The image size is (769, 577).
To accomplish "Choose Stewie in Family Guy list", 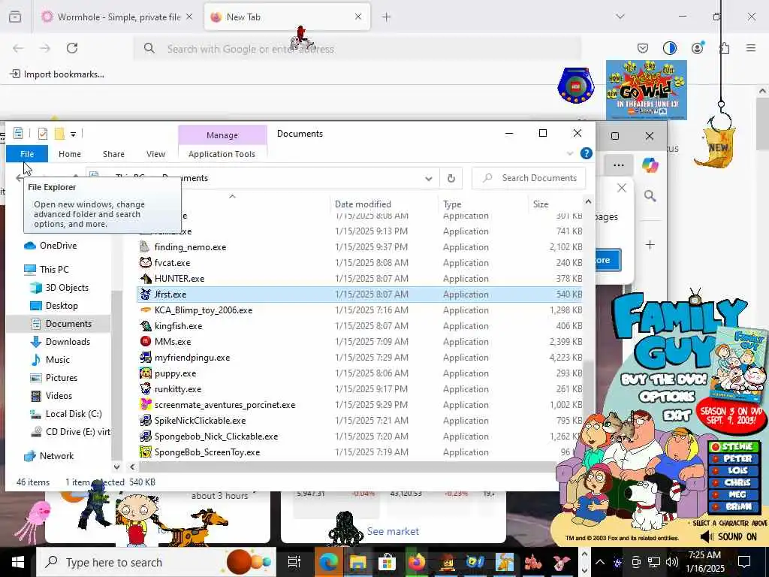I will tap(734, 446).
